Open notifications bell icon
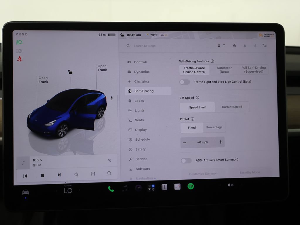Image resolution: width=300 pixels, height=225 pixels. click(x=245, y=46)
